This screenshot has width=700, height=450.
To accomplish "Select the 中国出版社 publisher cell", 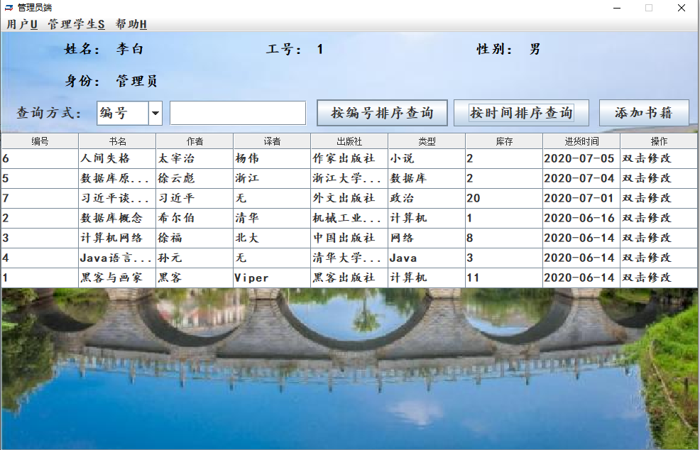I will tap(349, 238).
